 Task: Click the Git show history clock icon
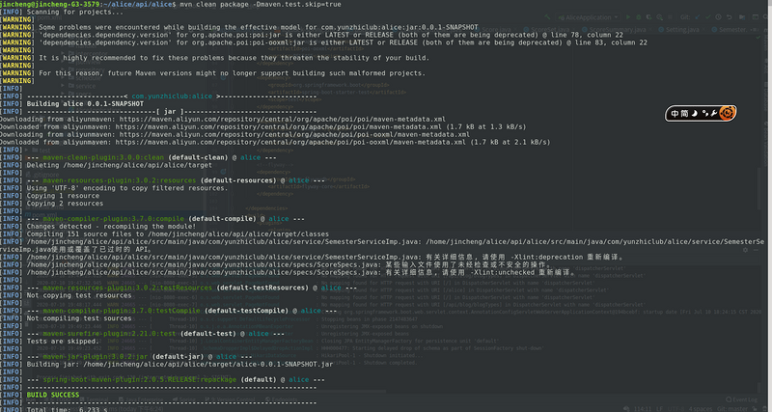click(x=718, y=17)
